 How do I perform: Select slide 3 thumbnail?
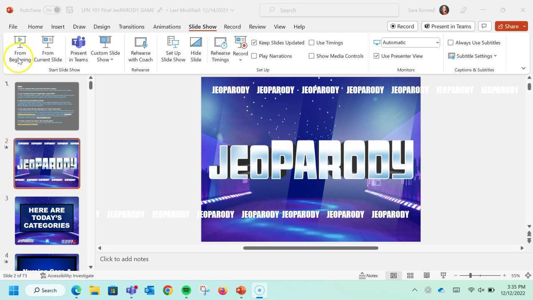[x=47, y=220]
